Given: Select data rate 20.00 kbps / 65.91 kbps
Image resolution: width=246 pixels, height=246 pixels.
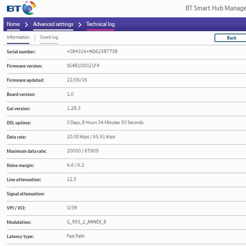Looking at the screenshot, I should pyautogui.click(x=91, y=137).
